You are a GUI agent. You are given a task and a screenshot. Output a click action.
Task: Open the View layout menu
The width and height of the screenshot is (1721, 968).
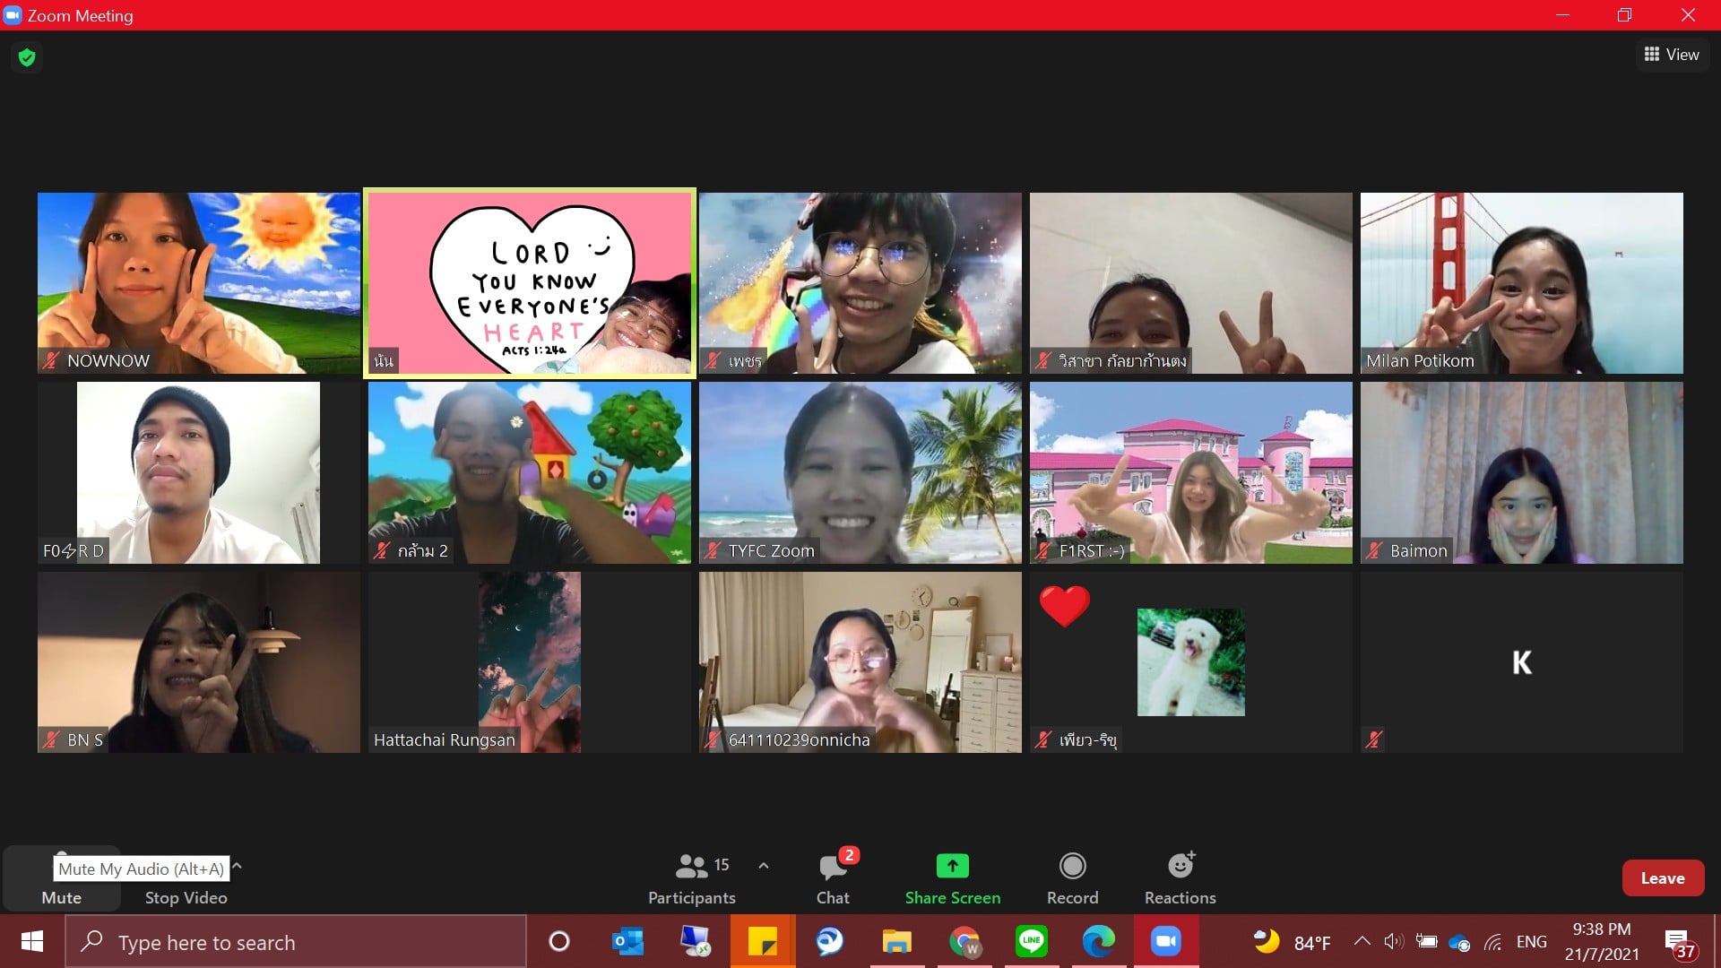coord(1672,55)
